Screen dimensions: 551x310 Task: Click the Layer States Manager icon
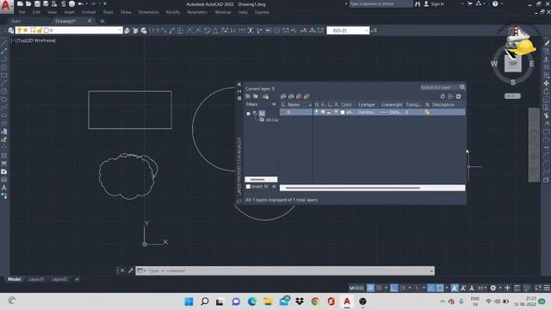click(x=265, y=96)
